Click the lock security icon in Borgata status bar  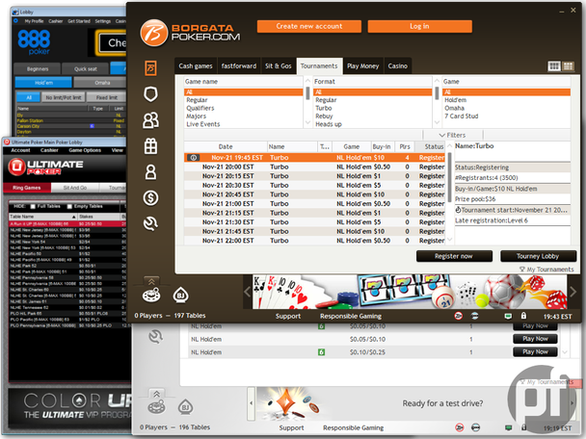click(x=523, y=316)
